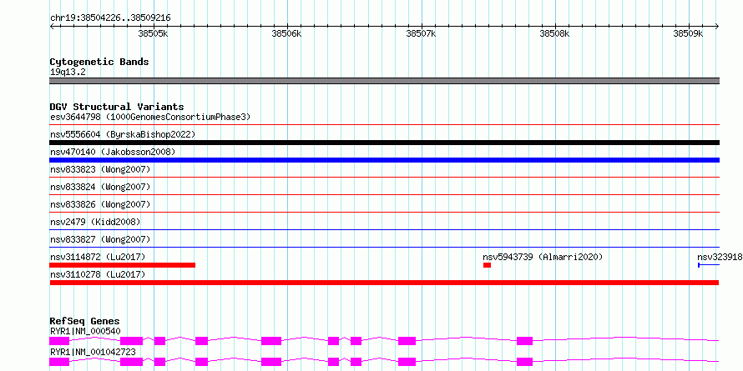Select variant label nsv833827 (Wong2007)
The image size is (743, 371).
tap(100, 239)
